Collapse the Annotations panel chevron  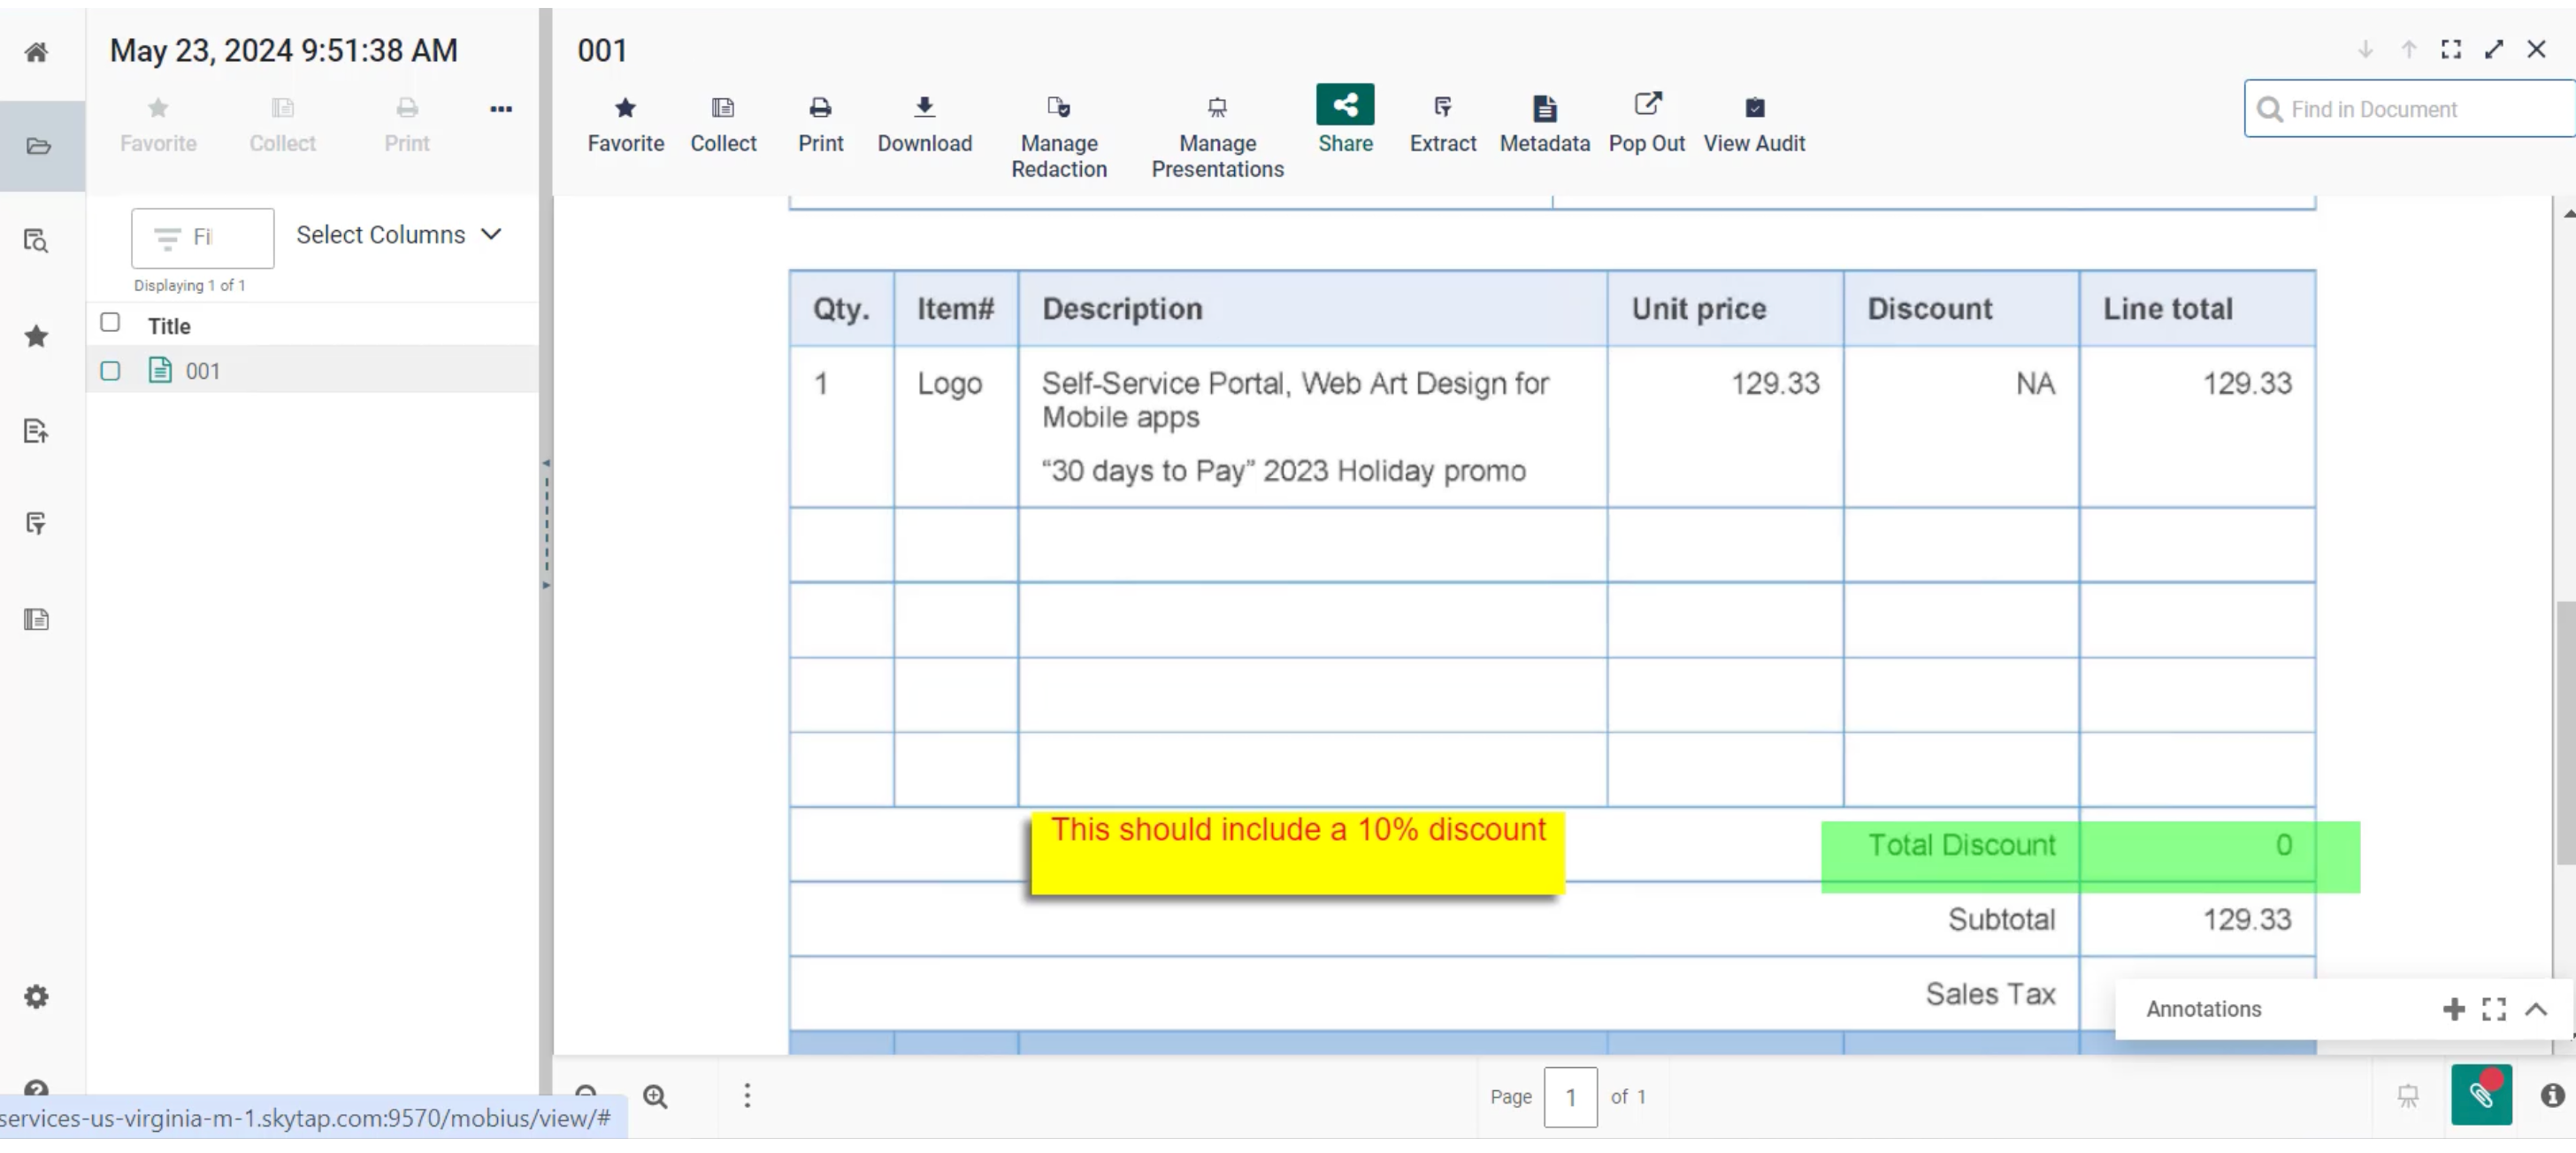pyautogui.click(x=2536, y=1009)
